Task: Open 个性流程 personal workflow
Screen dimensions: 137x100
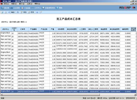Action: pos(26,8)
